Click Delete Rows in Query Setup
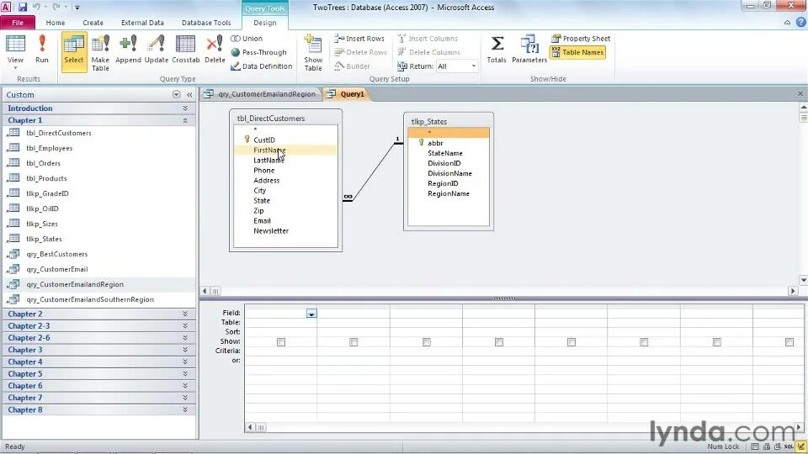The width and height of the screenshot is (808, 454). tap(360, 52)
